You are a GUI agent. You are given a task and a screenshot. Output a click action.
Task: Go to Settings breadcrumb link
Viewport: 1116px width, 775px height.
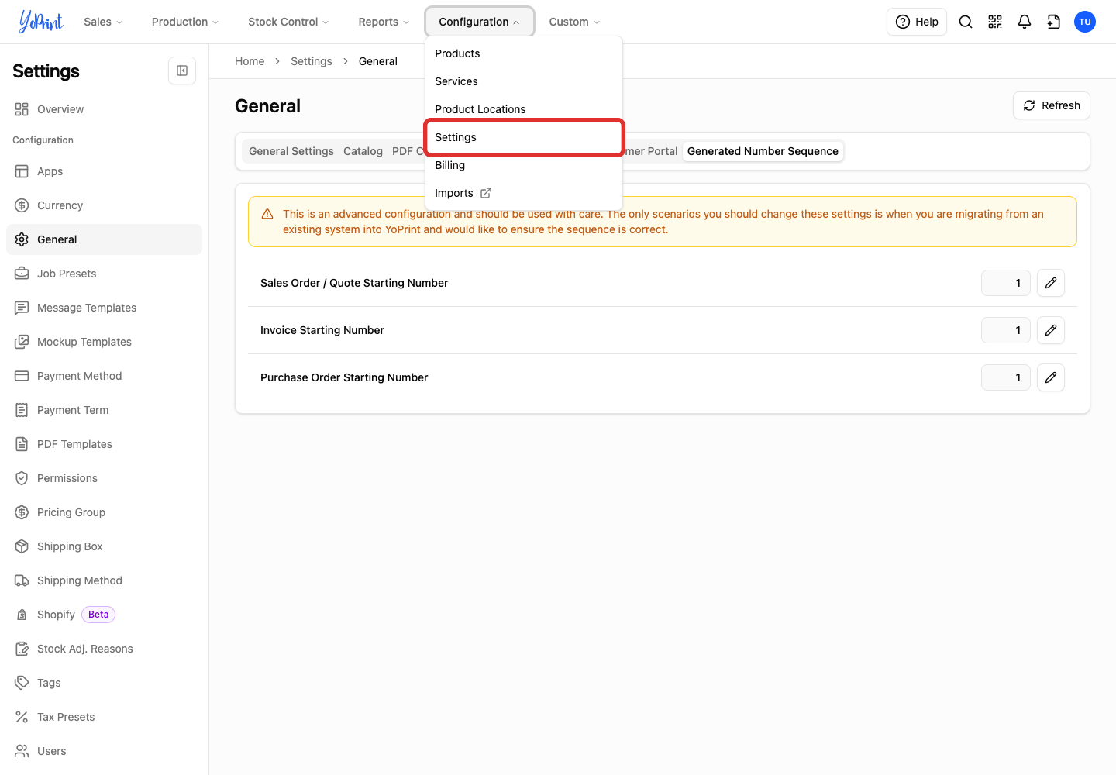pos(312,61)
